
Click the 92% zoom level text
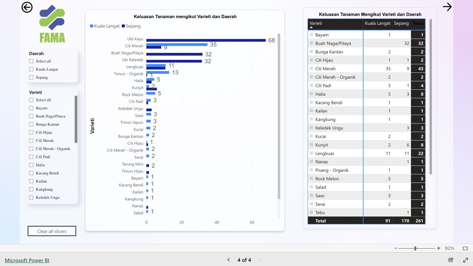click(x=450, y=248)
